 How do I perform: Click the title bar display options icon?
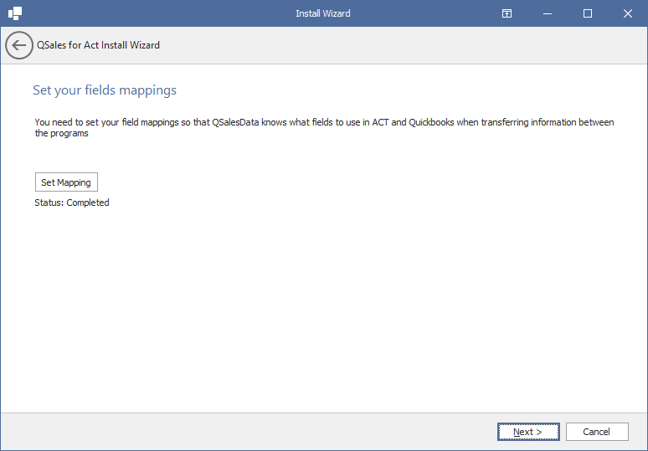(x=507, y=13)
